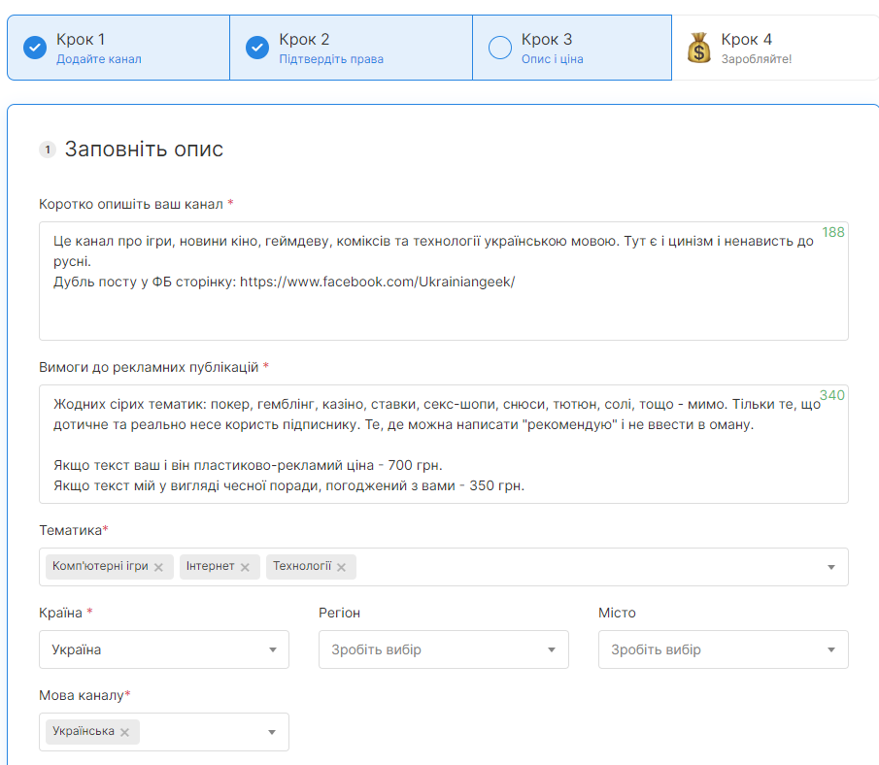Select the Крок 3 Опис і ціна tab
This screenshot has height=765, width=879.
pyautogui.click(x=572, y=48)
